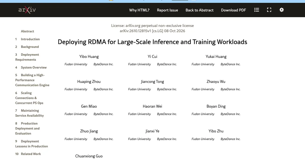Image resolution: width=305 pixels, height=160 pixels.
Task: Click Fudan University under Yibo Huang
Action: pos(76,64)
